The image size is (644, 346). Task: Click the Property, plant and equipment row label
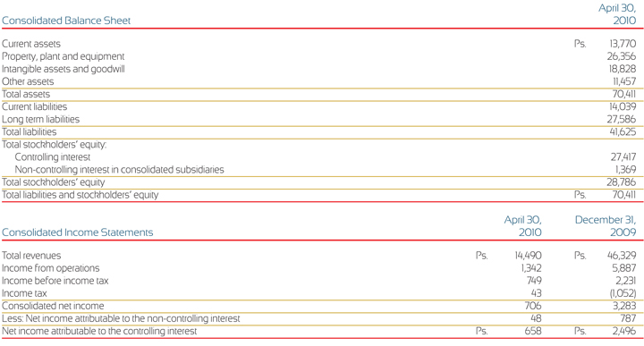coord(63,56)
